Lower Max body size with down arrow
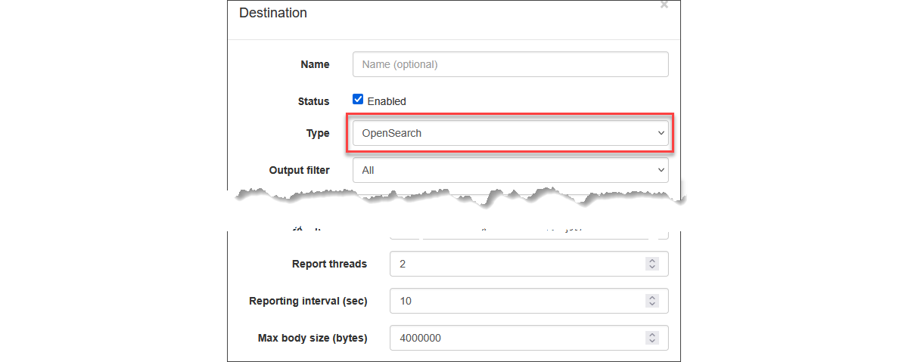908x362 pixels. pyautogui.click(x=652, y=342)
